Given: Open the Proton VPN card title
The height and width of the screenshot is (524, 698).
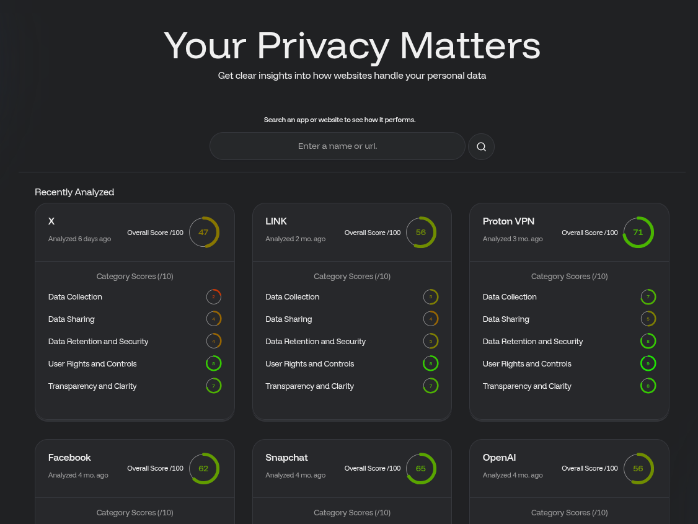Looking at the screenshot, I should pos(508,221).
